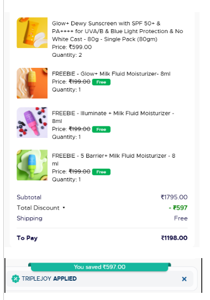Click the TRIPLEJOY APPLIED coupon label
The image size is (210, 300).
(x=49, y=278)
